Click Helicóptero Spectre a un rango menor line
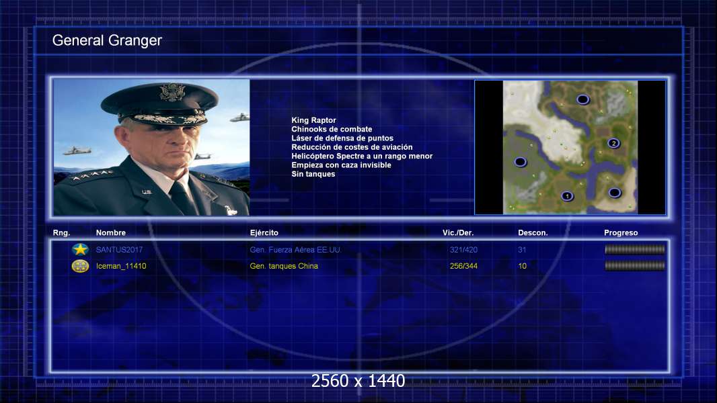This screenshot has width=717, height=403. click(362, 156)
